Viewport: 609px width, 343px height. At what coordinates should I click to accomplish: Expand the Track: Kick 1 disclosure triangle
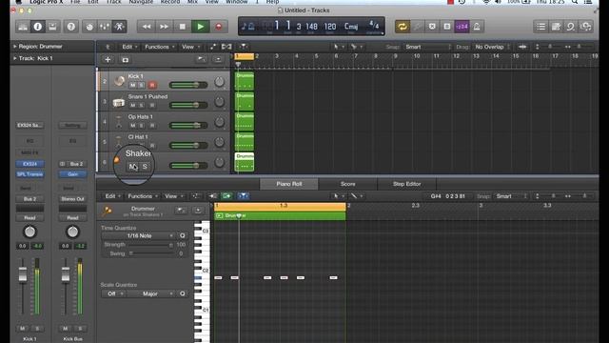click(x=15, y=58)
